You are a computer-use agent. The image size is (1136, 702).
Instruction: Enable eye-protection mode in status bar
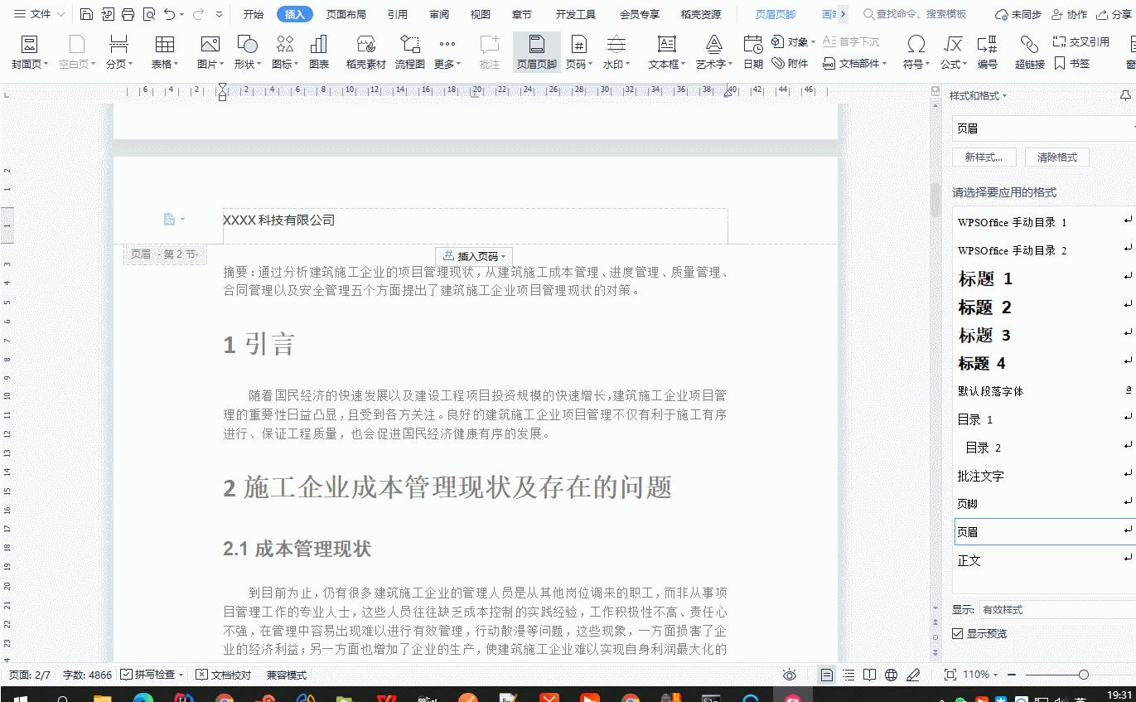tap(789, 675)
